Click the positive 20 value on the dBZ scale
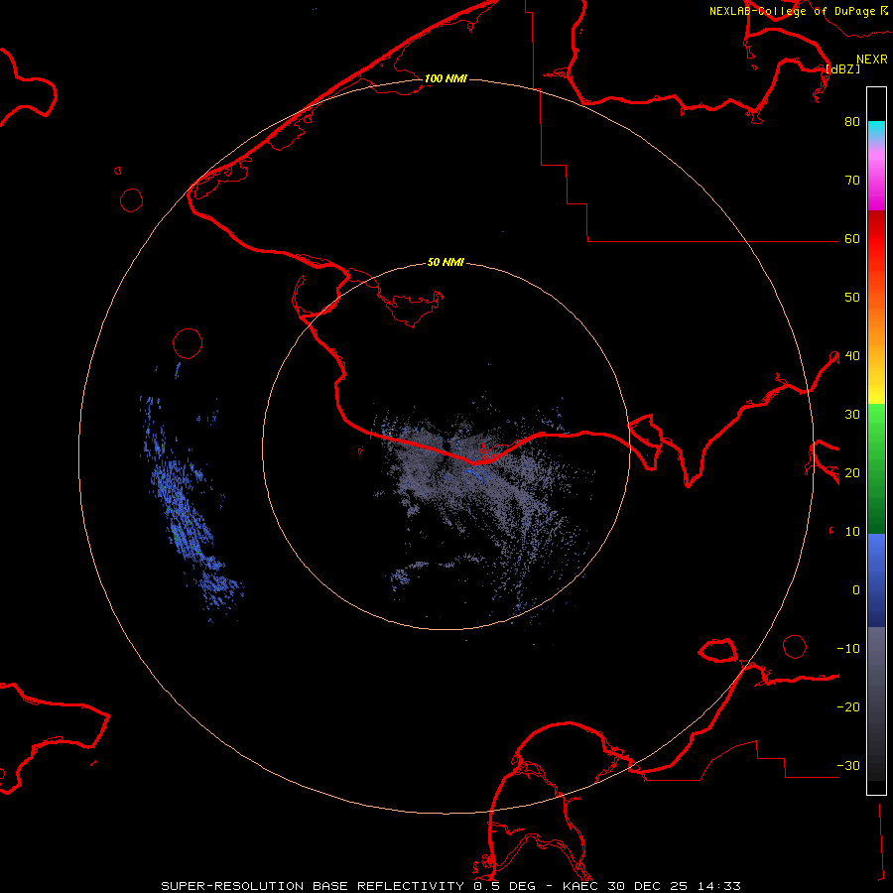This screenshot has height=893, width=893. tap(852, 473)
